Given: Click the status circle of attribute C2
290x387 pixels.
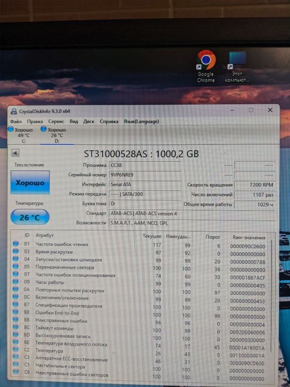Looking at the screenshot, I should (16, 349).
